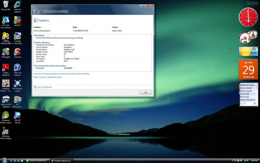Click the Search field in contacts gadget
Screen dimensions: 260x163
(247, 104)
